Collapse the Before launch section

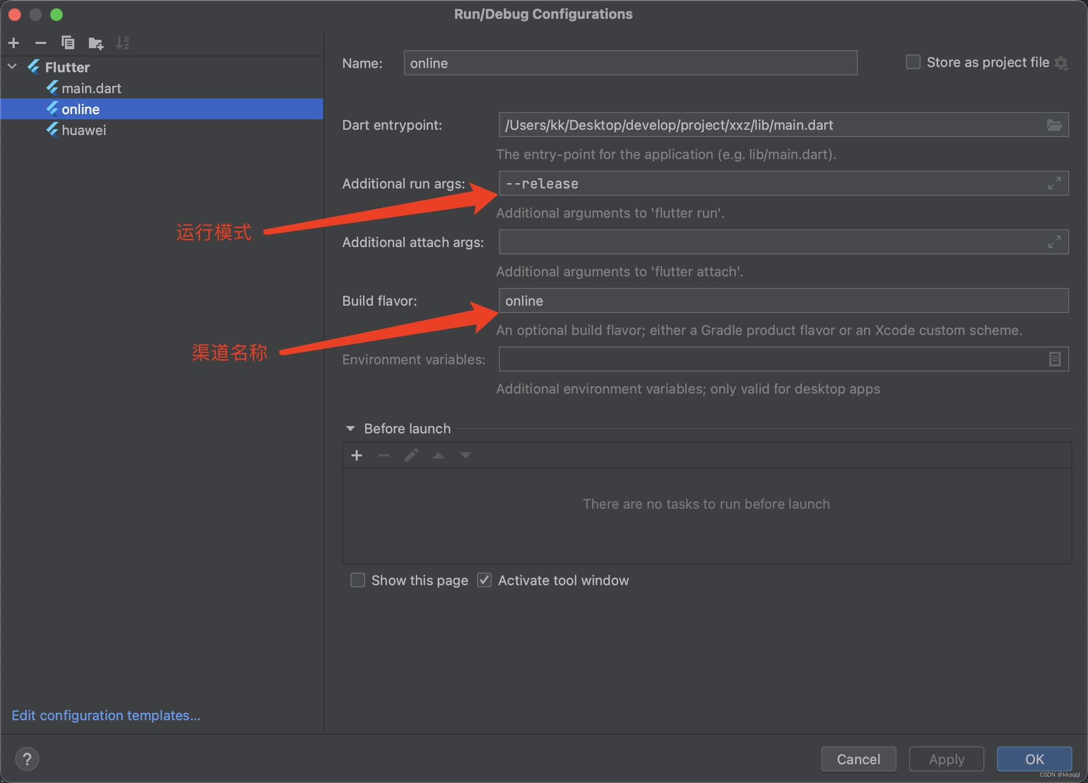(x=350, y=429)
